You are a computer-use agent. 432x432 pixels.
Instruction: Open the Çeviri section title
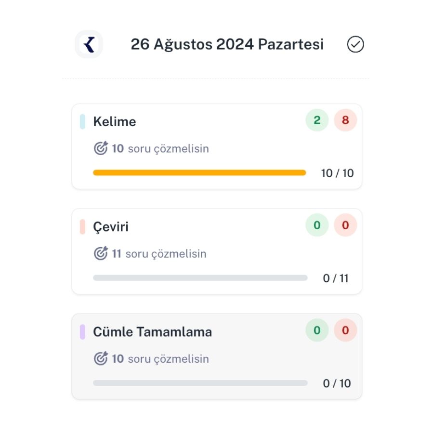[111, 227]
